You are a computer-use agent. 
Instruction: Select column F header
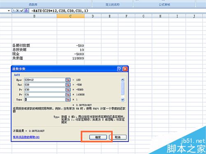[126, 16]
